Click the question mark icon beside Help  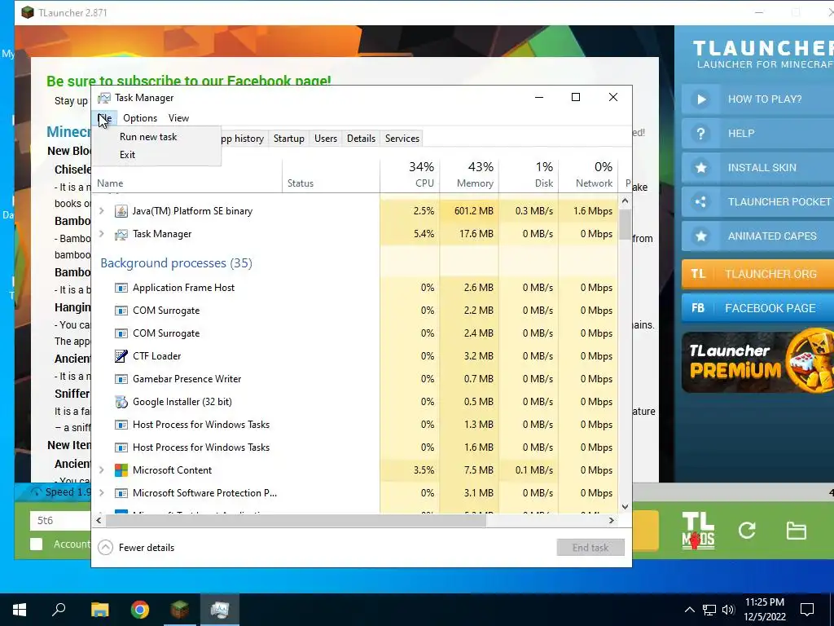[701, 133]
